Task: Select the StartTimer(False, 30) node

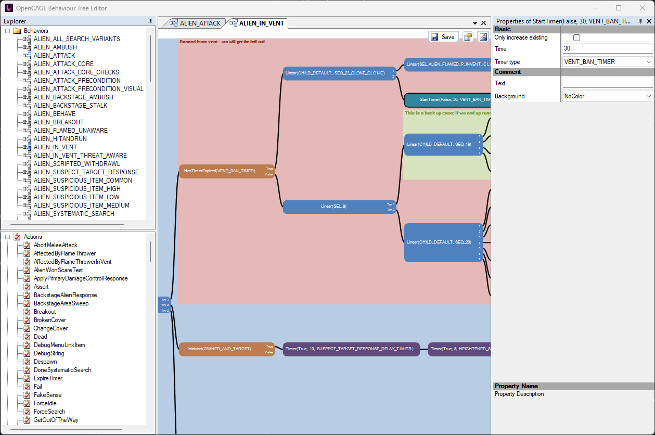Action: 448,99
